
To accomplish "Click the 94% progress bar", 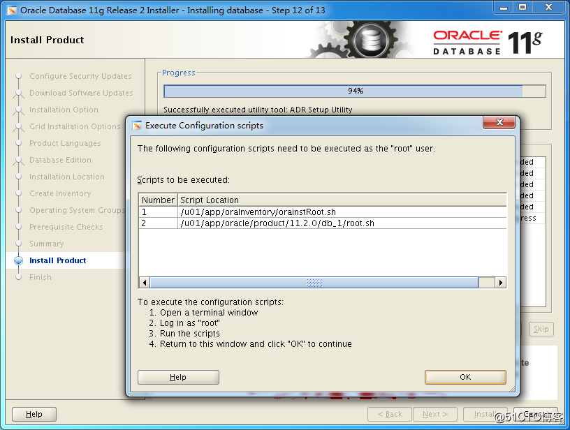I will 355,91.
